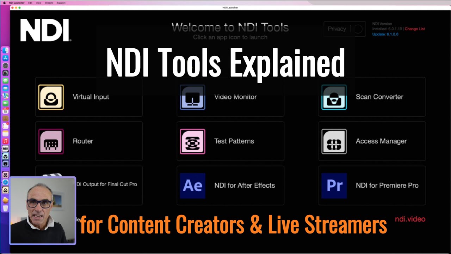Viewport: 451px width, 254px height.
Task: Open Messages from the dock
Action: (x=5, y=80)
